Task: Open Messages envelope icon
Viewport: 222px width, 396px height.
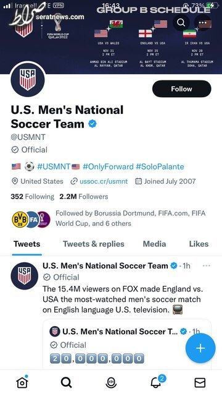Action: [x=200, y=383]
